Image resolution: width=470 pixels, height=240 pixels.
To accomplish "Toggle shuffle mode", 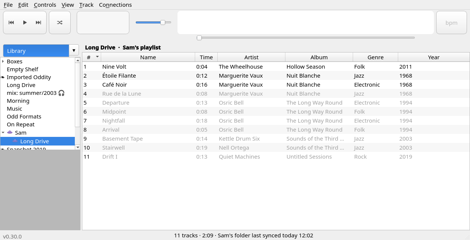I will pyautogui.click(x=60, y=22).
